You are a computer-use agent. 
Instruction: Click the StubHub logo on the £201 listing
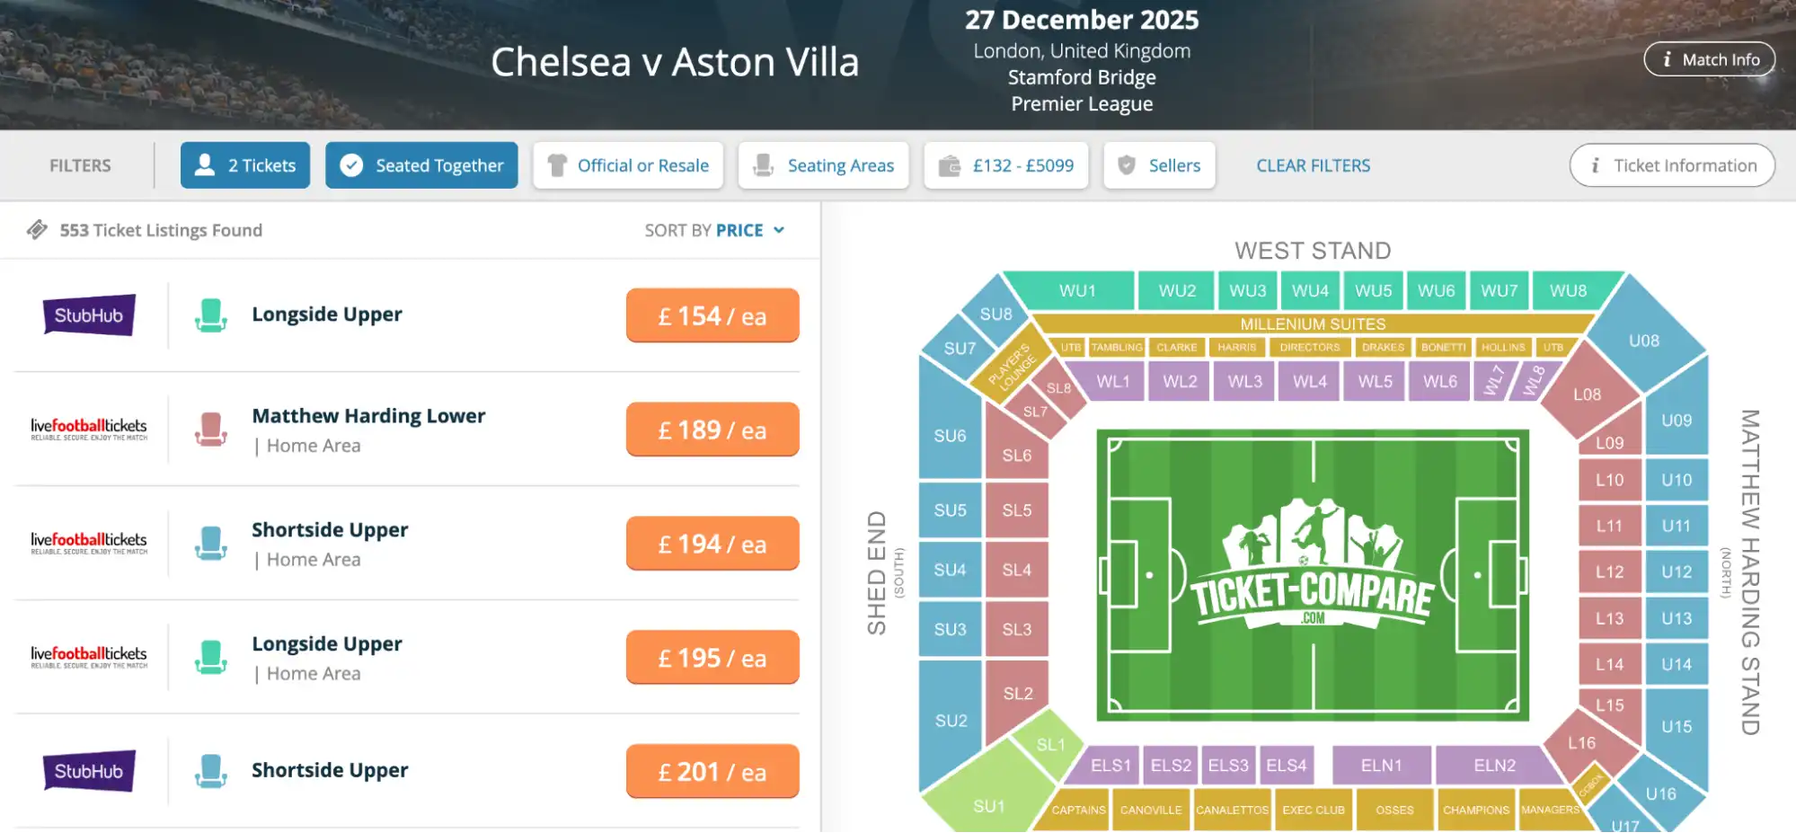click(x=87, y=771)
